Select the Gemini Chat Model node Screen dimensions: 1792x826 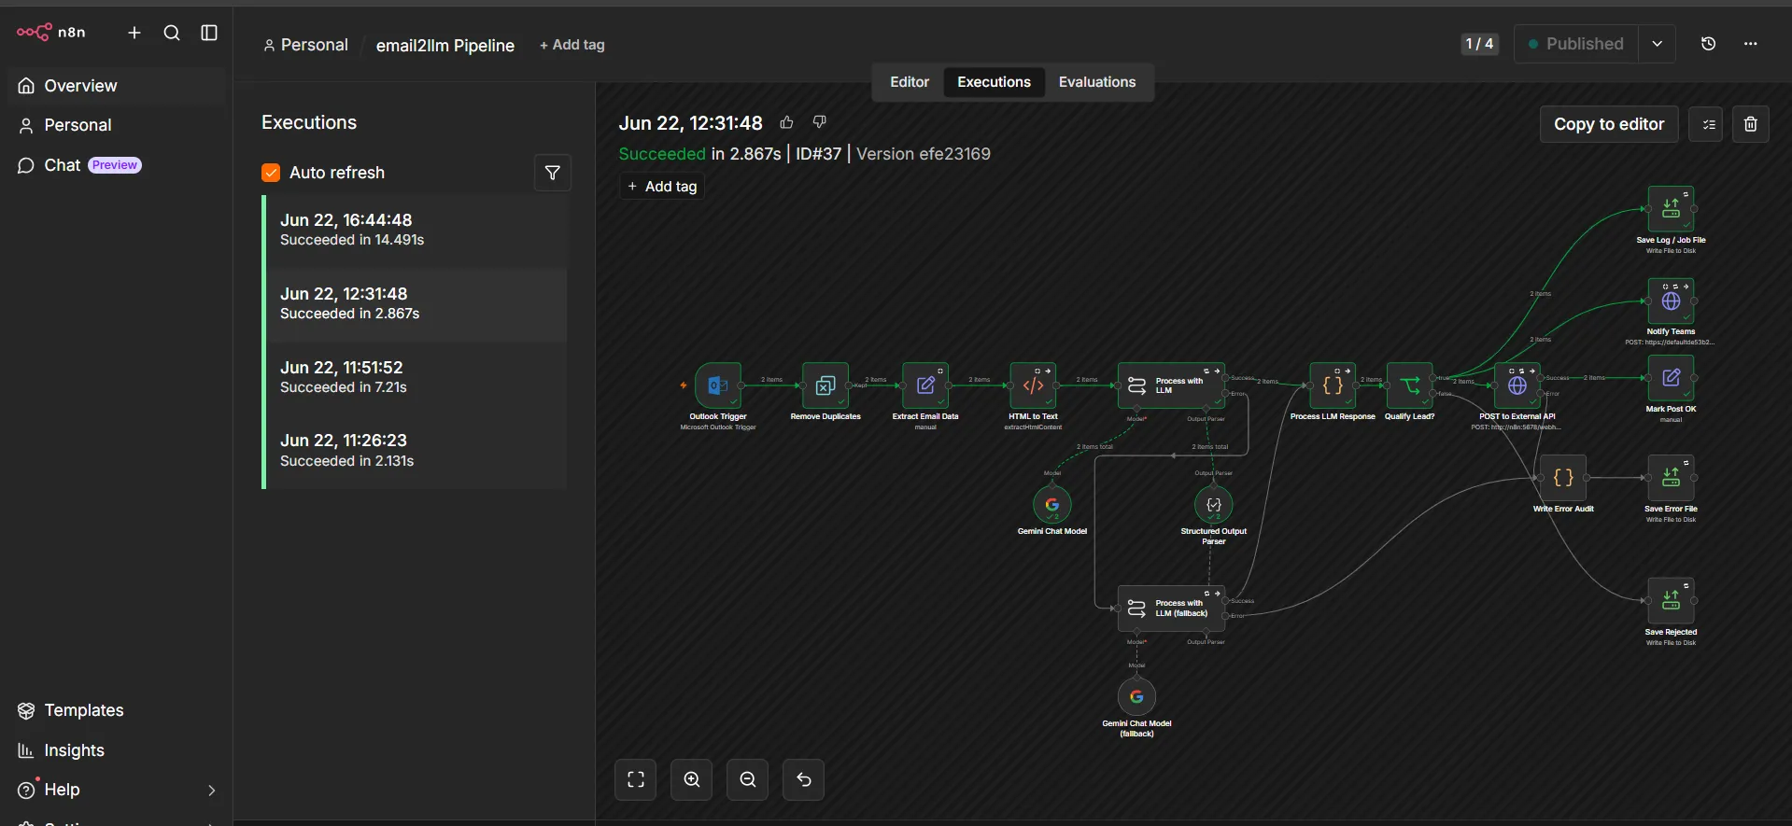pyautogui.click(x=1052, y=505)
